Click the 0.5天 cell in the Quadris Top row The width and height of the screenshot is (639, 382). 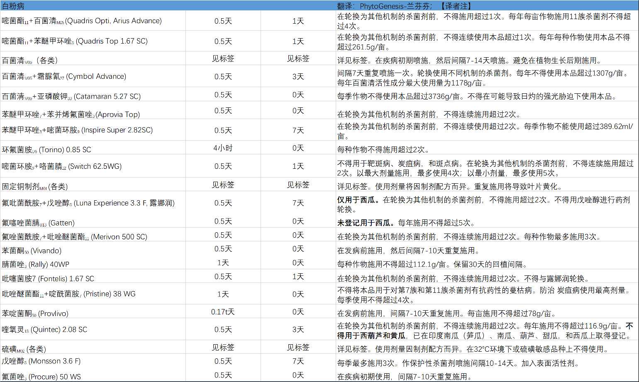[x=223, y=41]
